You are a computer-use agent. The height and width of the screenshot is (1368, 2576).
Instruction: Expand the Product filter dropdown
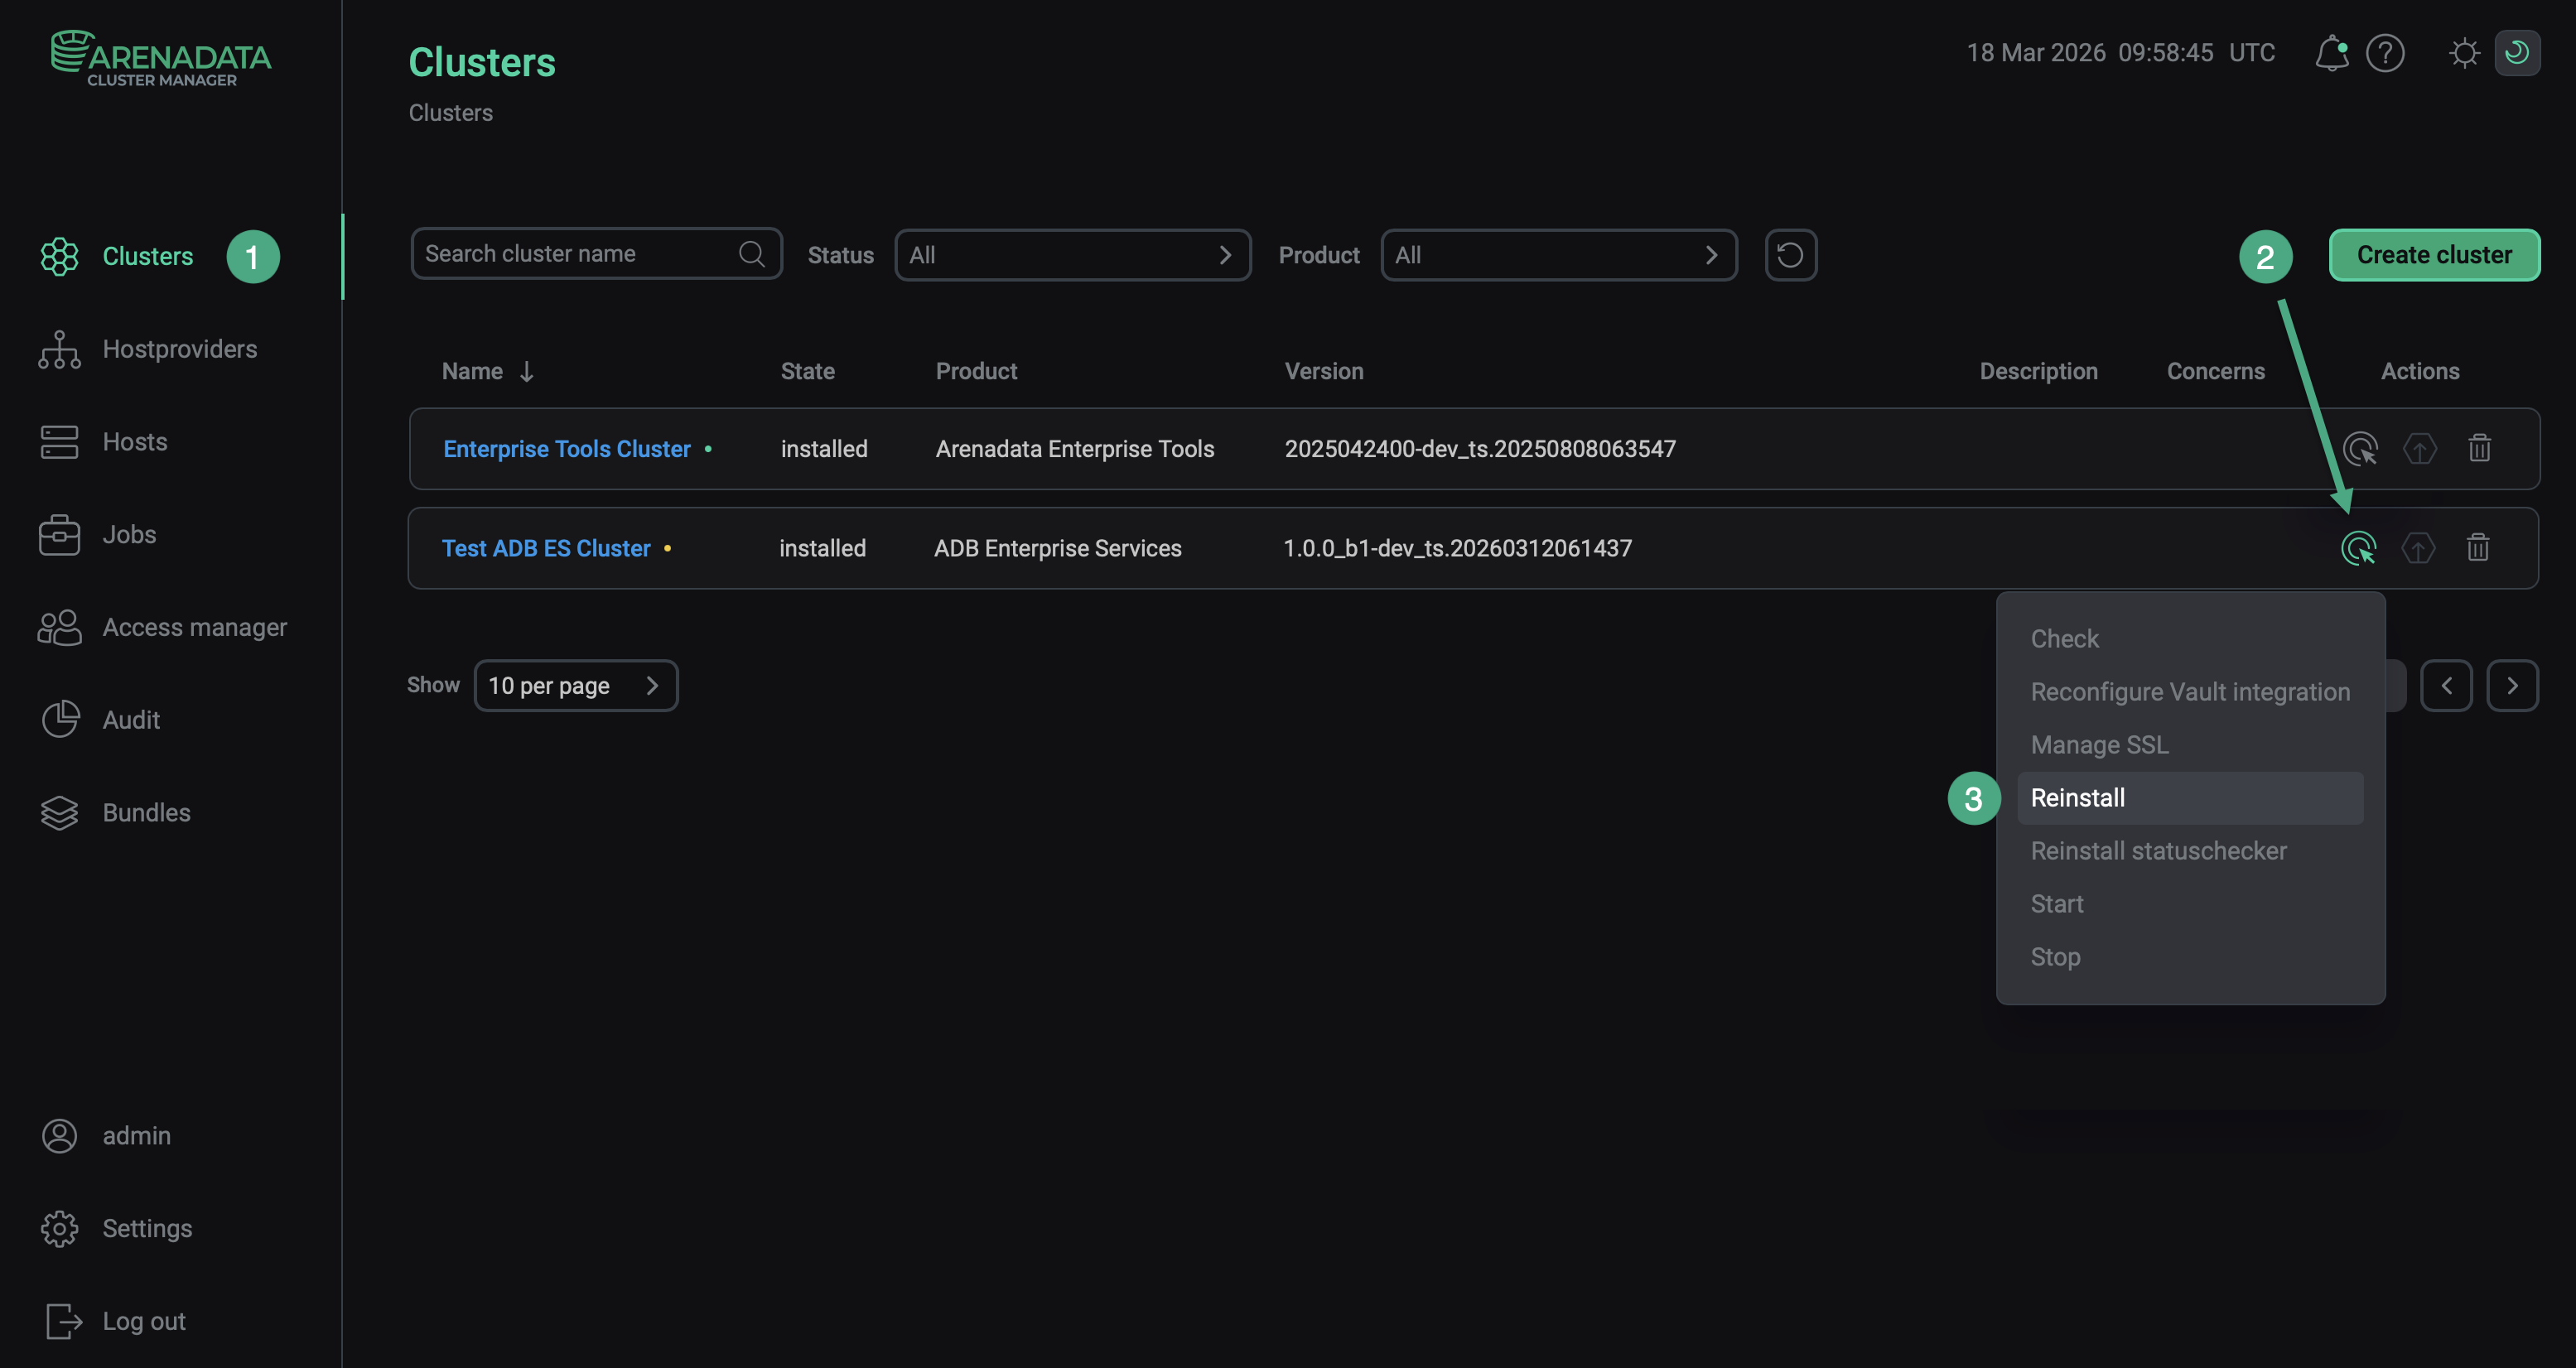pos(1558,255)
